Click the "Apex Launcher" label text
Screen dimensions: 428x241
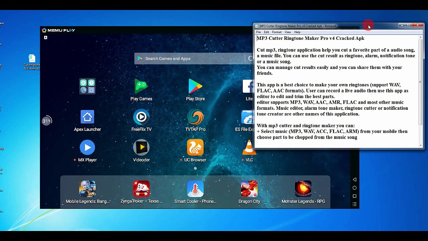(87, 129)
